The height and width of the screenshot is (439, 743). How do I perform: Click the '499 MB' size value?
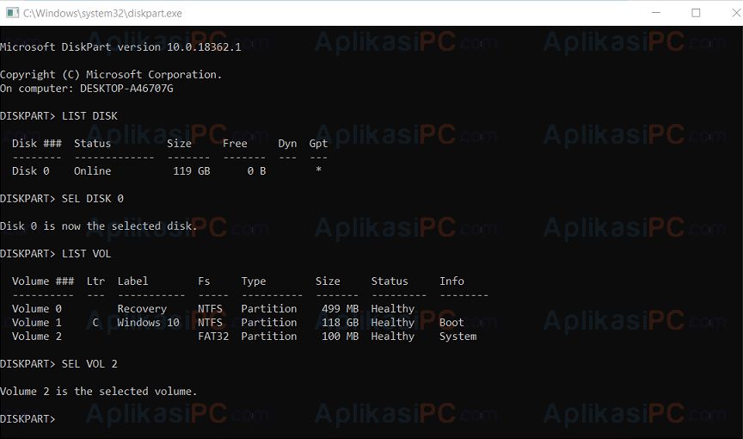(341, 309)
